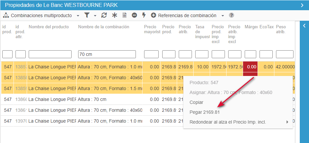Click the lightning bolt quick action icon
This screenshot has height=143, width=309.
pos(144,15)
